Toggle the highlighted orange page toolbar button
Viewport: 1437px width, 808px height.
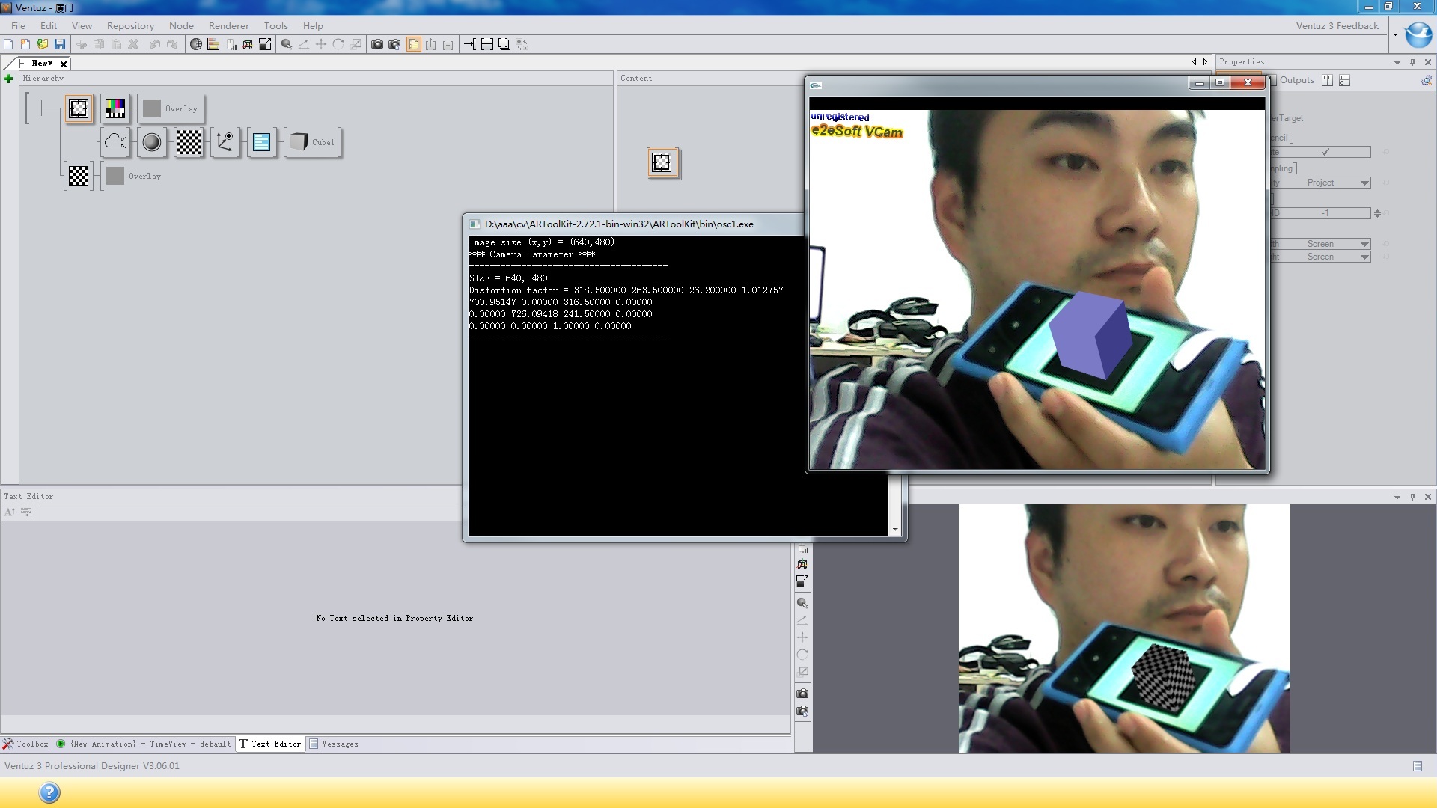tap(413, 44)
